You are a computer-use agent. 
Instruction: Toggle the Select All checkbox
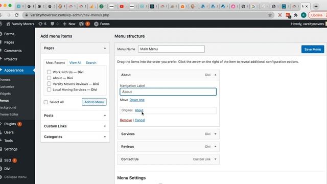pyautogui.click(x=46, y=102)
